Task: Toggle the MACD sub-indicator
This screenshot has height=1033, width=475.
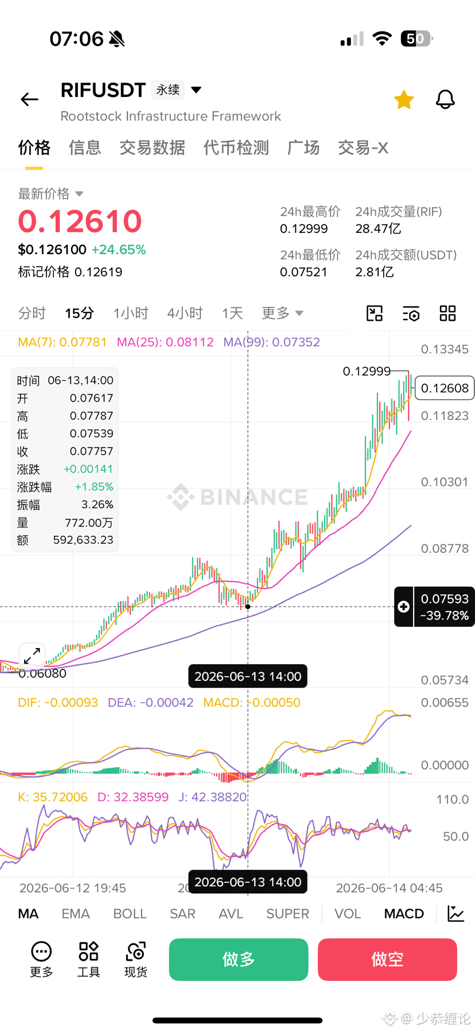Action: tap(404, 914)
